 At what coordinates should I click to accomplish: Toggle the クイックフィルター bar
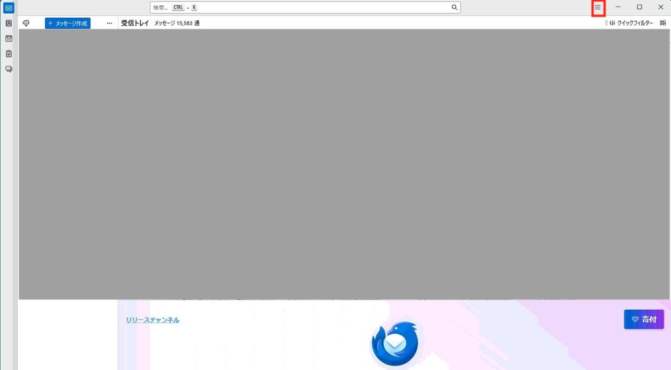(631, 23)
